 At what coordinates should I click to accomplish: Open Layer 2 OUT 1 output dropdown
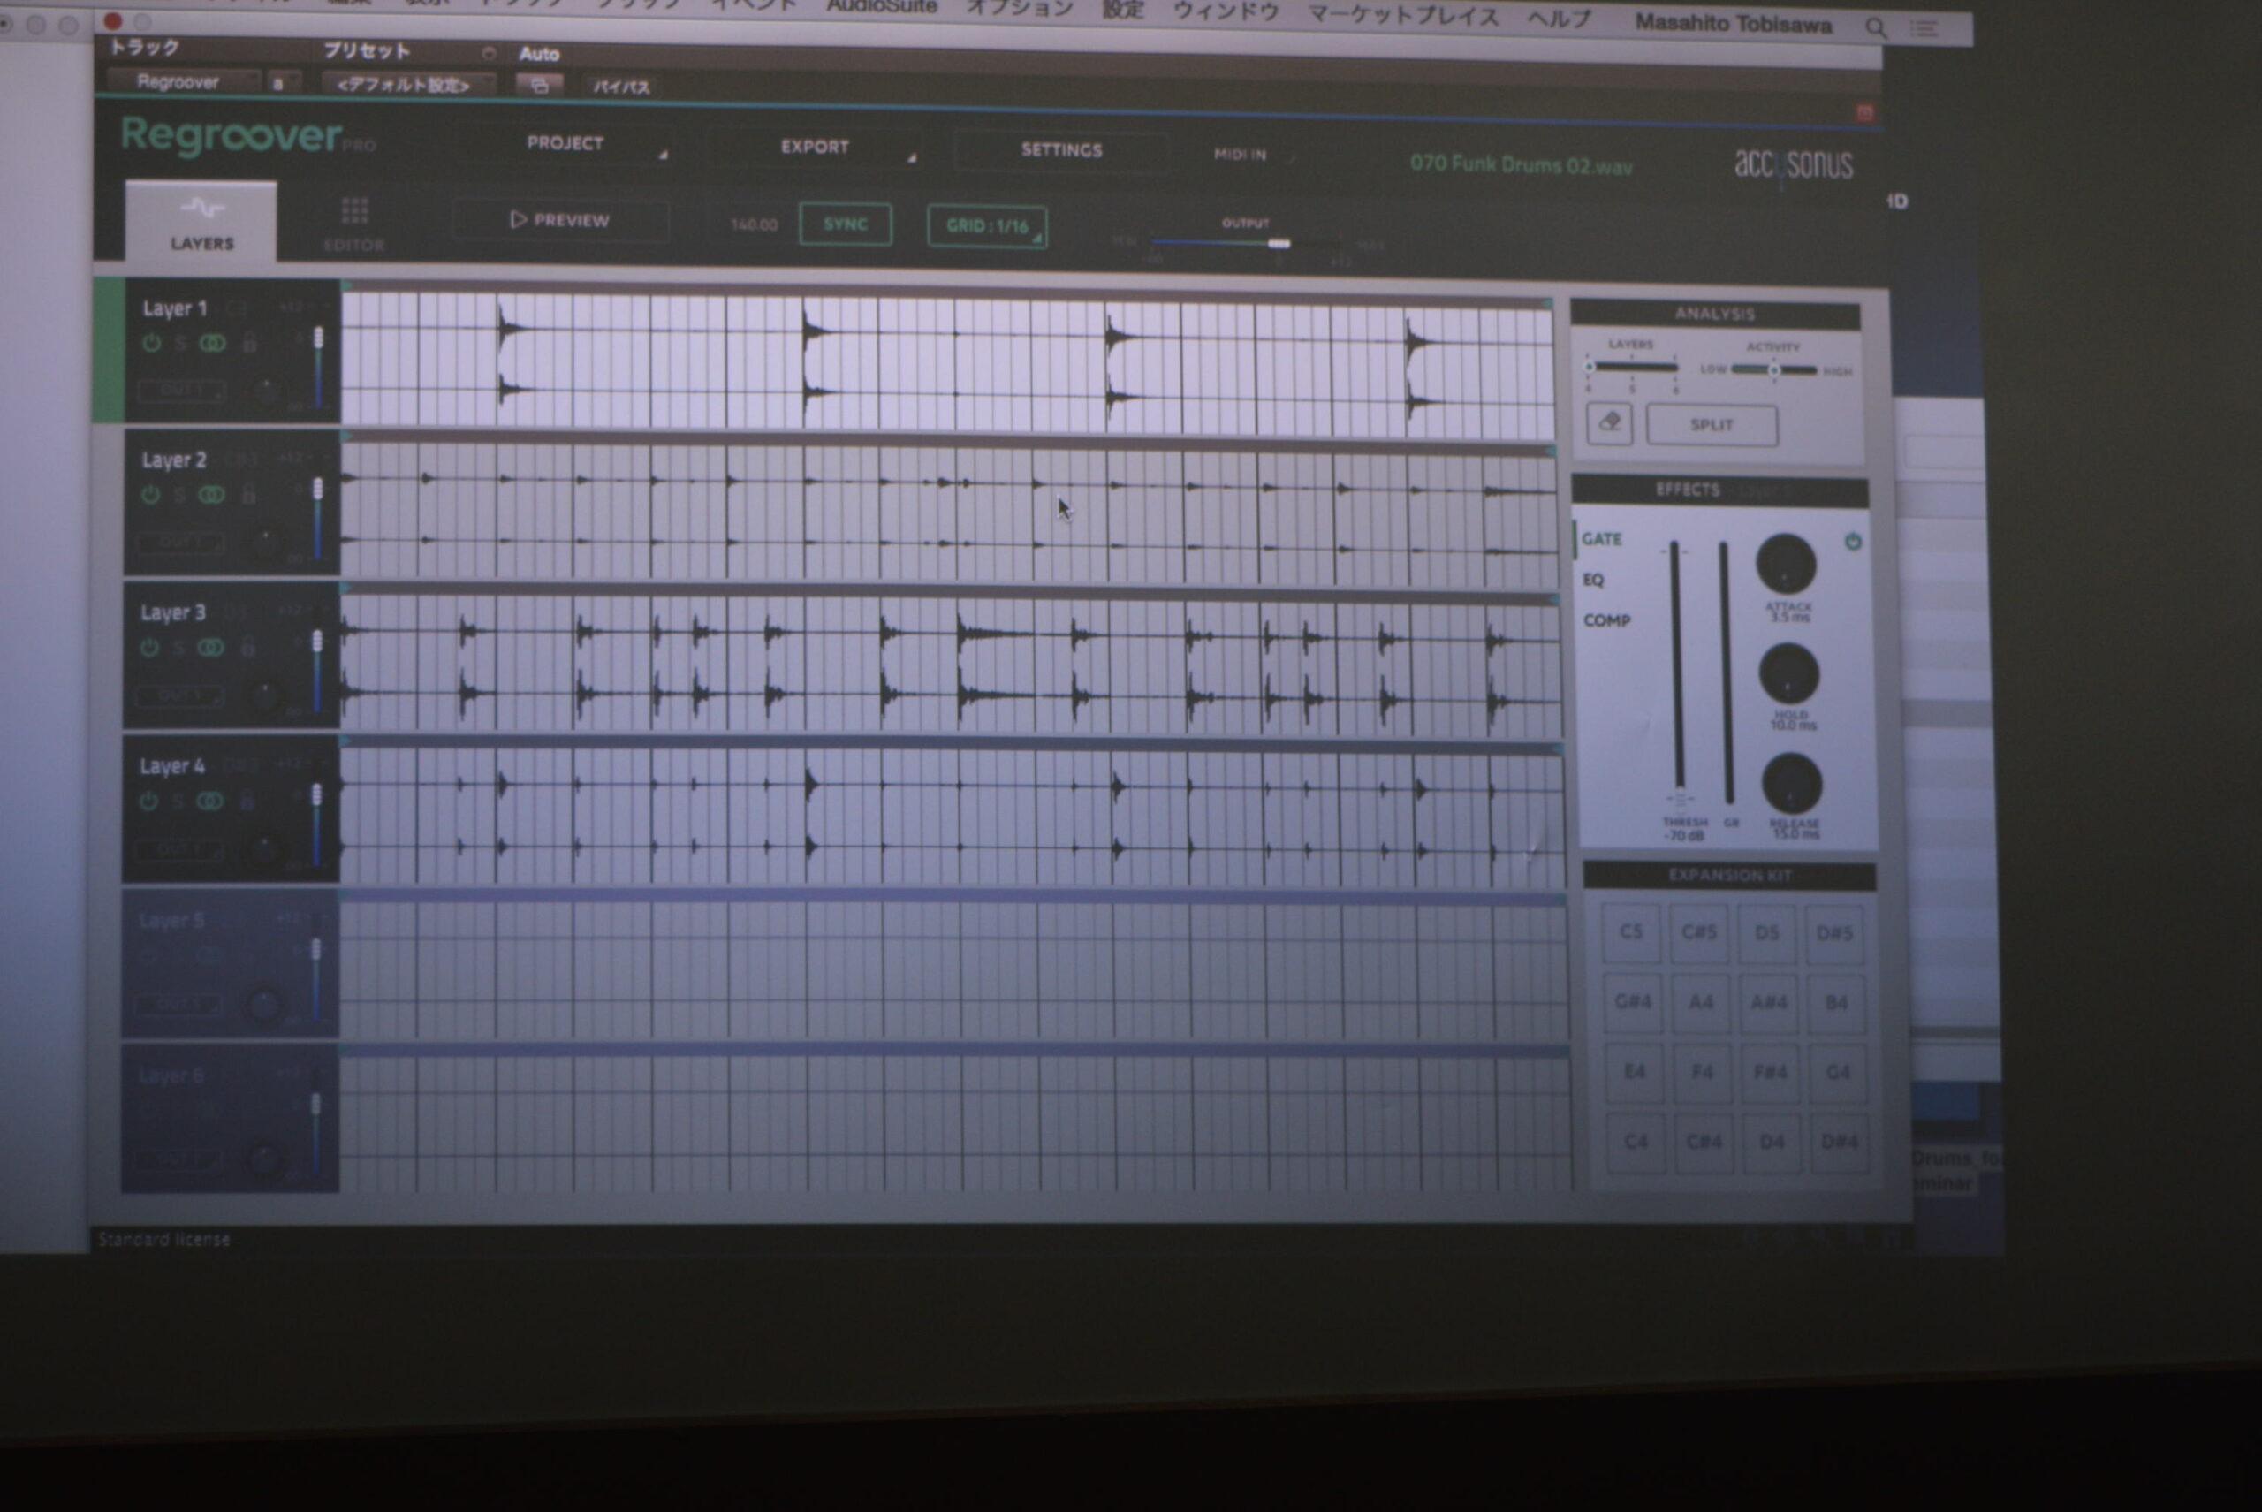180,543
